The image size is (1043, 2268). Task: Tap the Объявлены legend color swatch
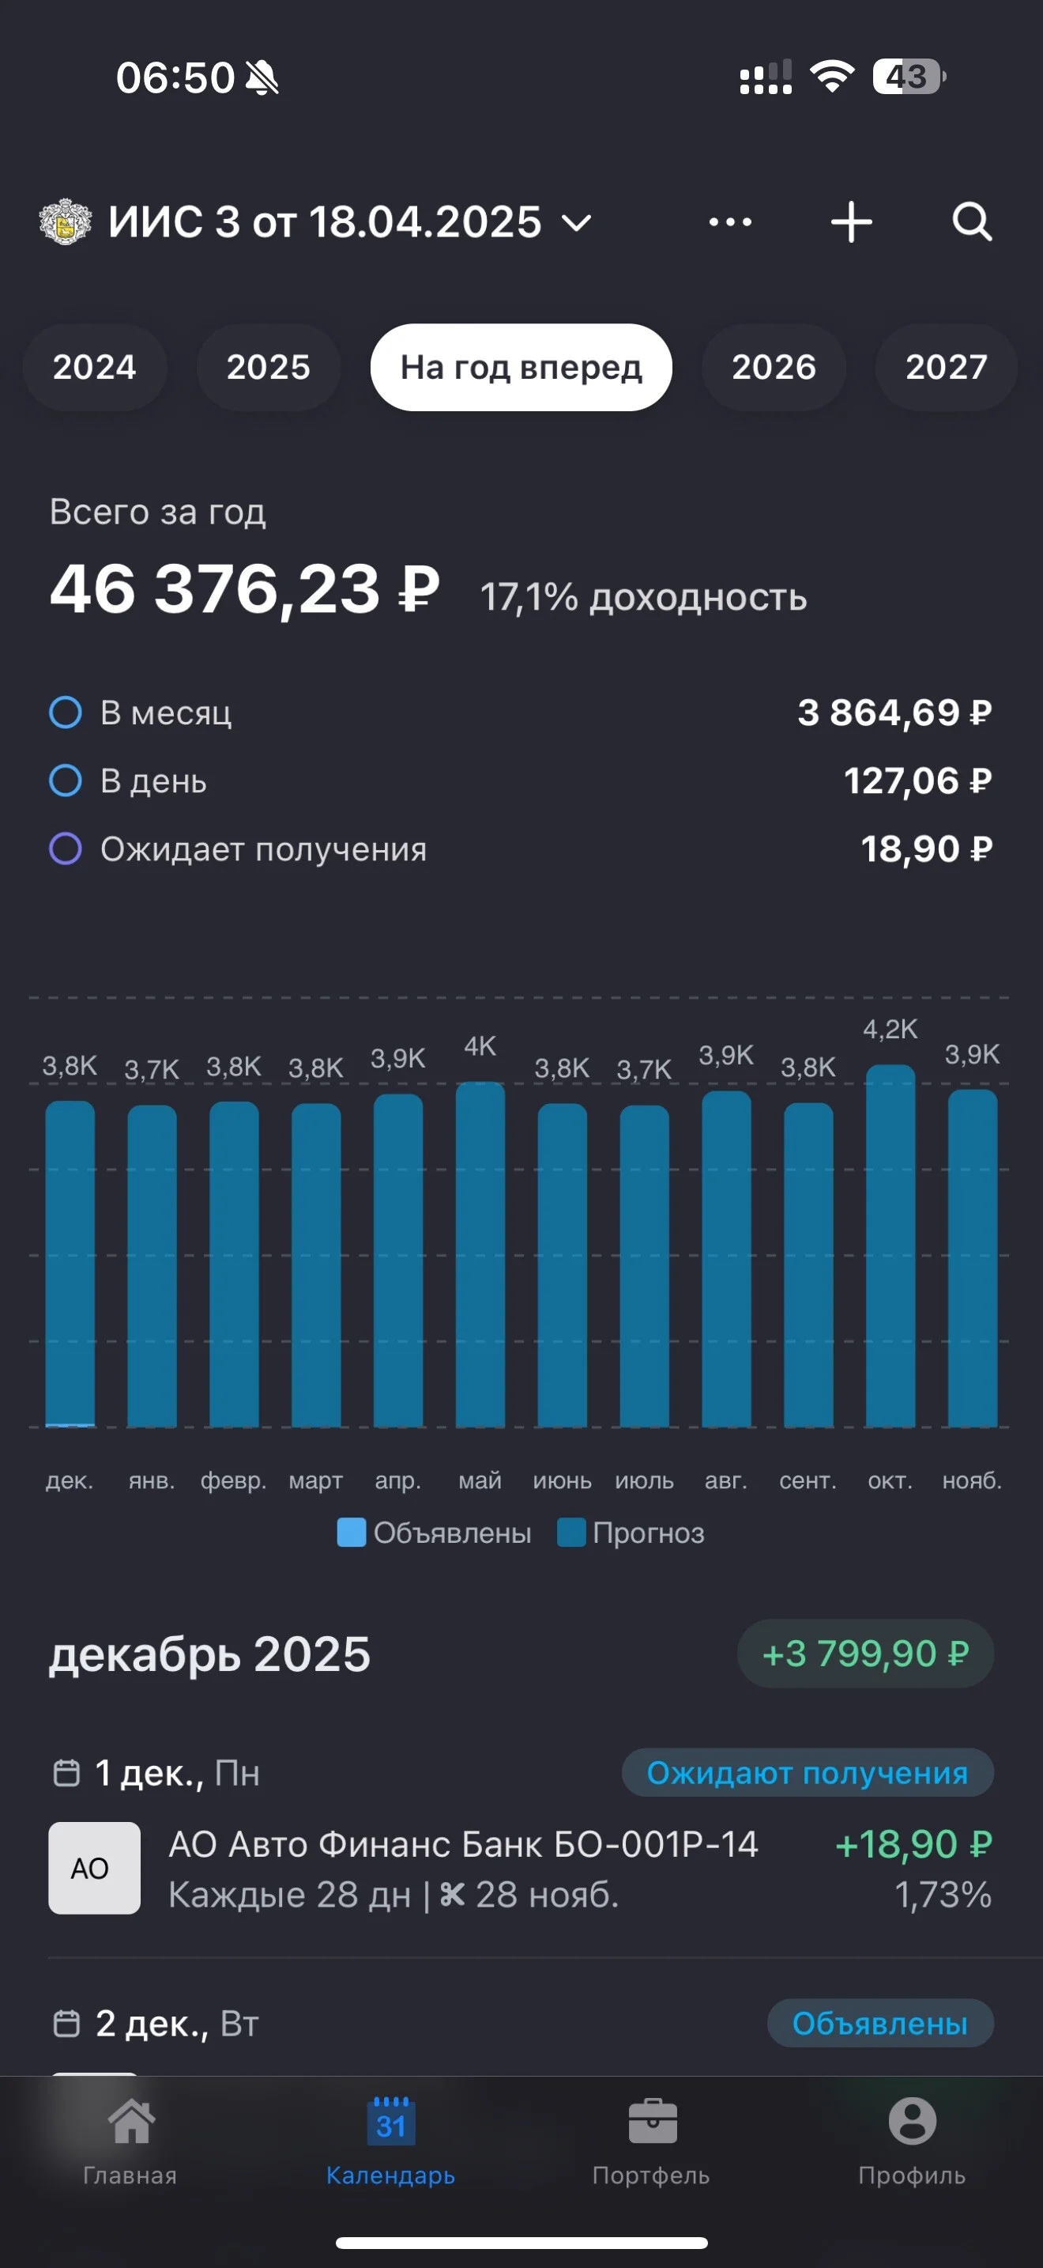pos(352,1532)
